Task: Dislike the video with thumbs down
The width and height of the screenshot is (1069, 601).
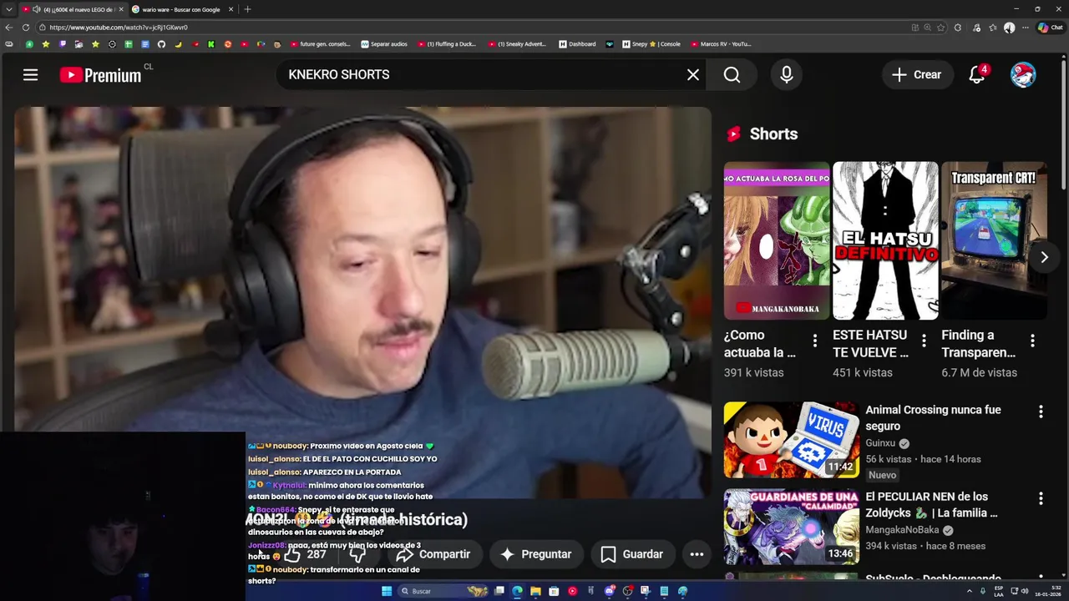Action: pos(357,554)
